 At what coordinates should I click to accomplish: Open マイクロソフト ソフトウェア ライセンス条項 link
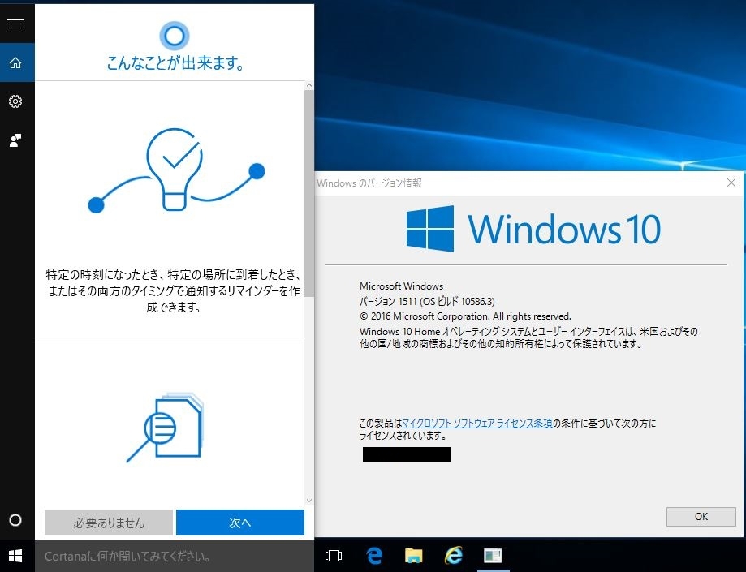click(x=477, y=424)
